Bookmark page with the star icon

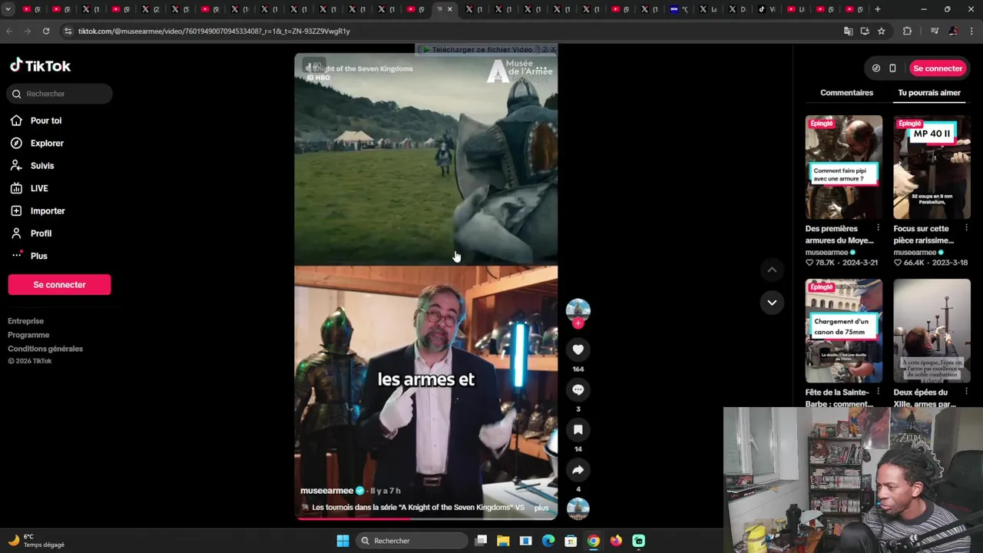tap(882, 31)
